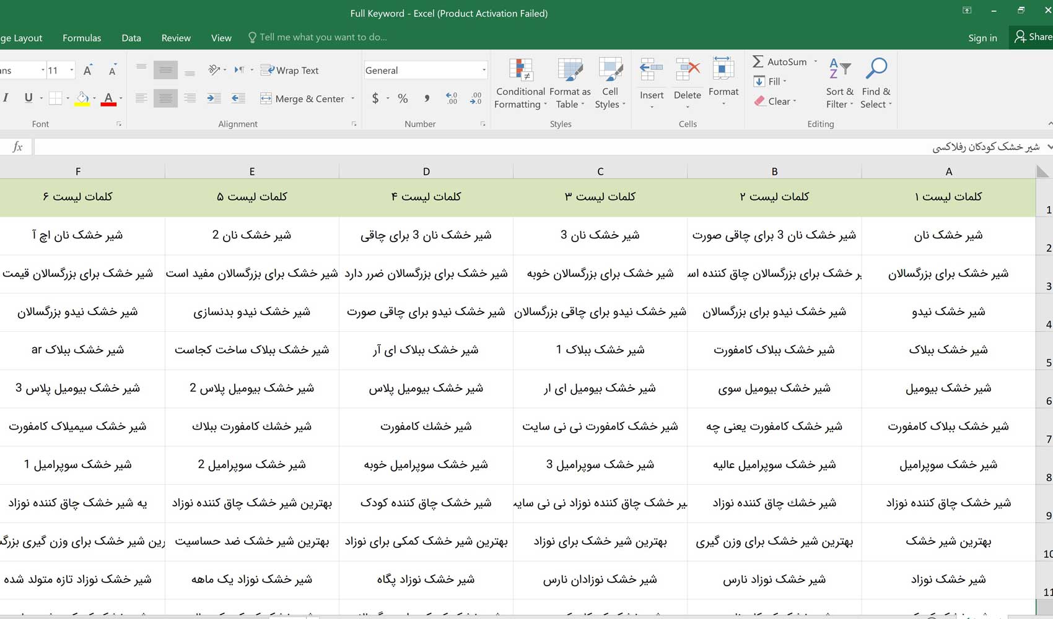Screen dimensions: 1053x619
Task: Click Sign in link
Action: tap(982, 38)
